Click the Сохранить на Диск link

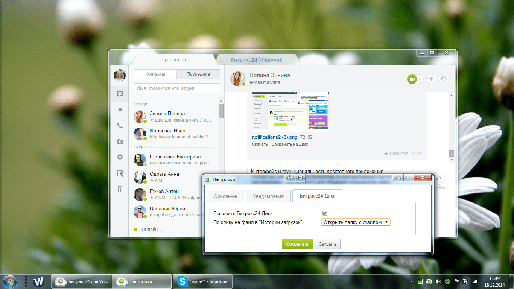point(290,144)
